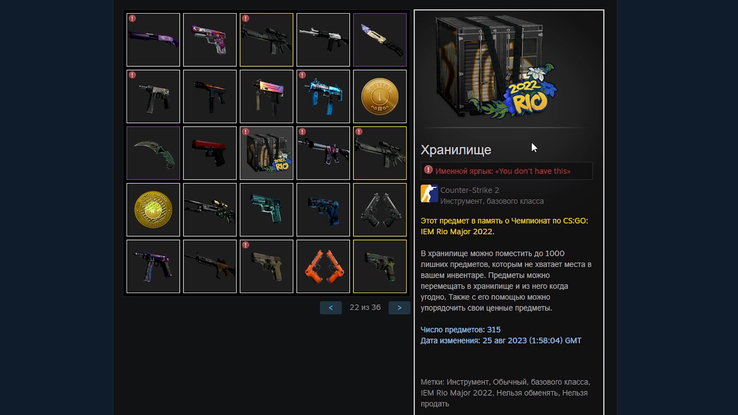This screenshot has width=738, height=415.
Task: Choose the orange dual pistols item
Action: click(323, 266)
